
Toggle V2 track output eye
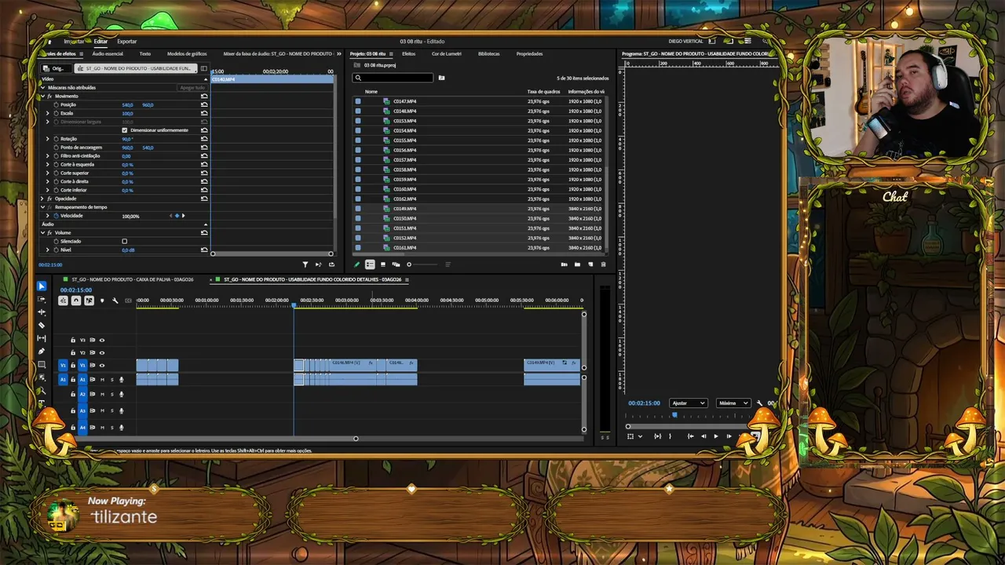coord(101,352)
